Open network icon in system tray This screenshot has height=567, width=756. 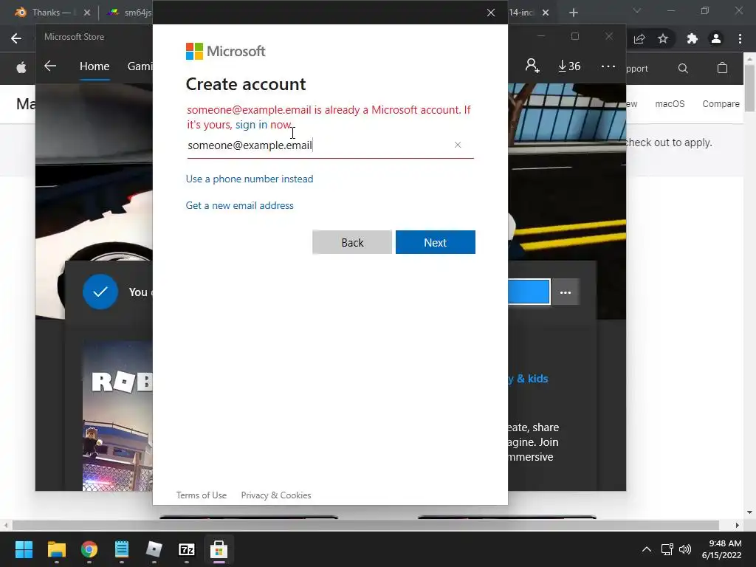(667, 549)
